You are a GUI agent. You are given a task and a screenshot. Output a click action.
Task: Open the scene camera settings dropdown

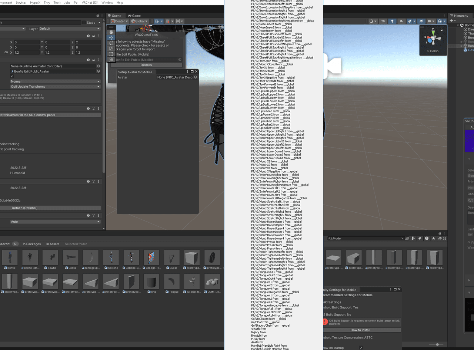[431, 21]
